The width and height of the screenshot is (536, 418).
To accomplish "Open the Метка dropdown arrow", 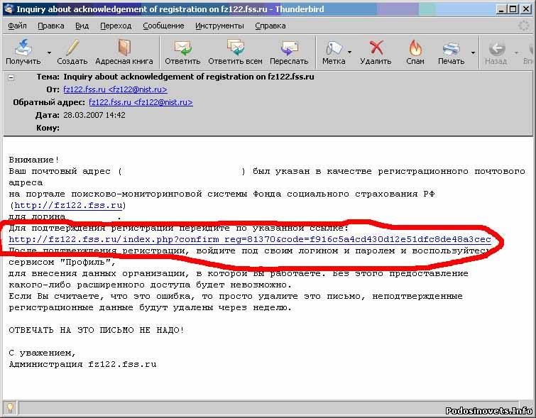I will [x=349, y=53].
